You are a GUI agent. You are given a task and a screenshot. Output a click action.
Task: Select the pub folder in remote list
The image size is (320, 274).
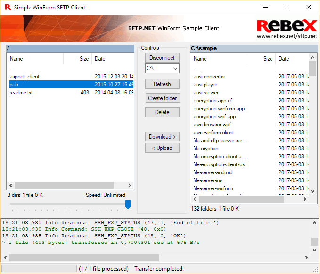(x=14, y=85)
